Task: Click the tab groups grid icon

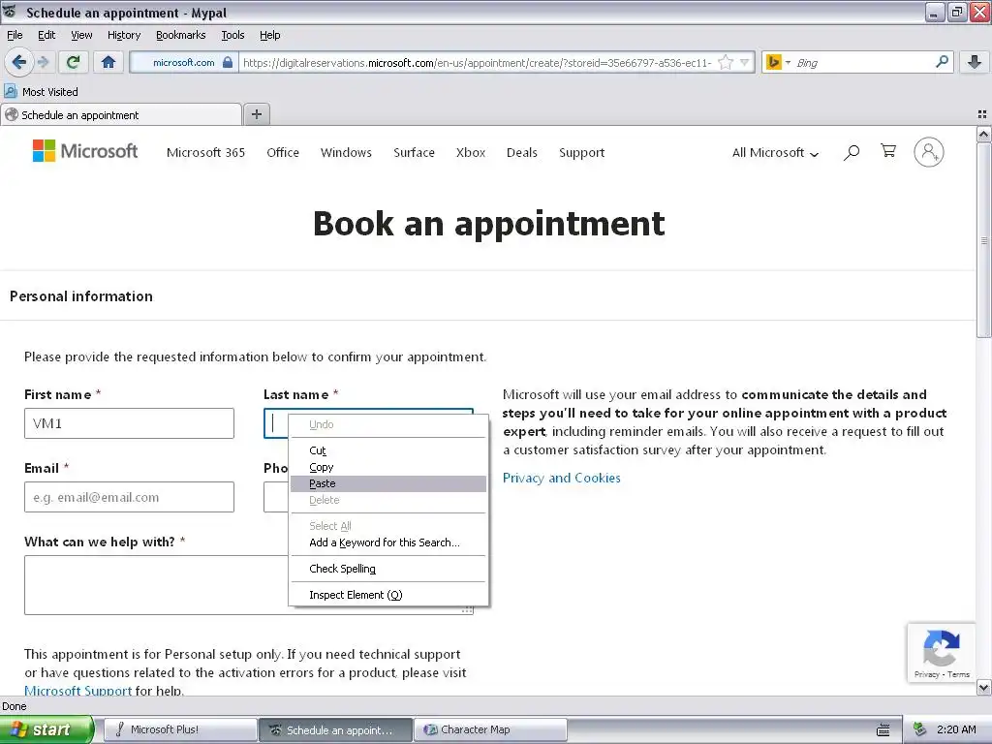Action: (x=982, y=114)
